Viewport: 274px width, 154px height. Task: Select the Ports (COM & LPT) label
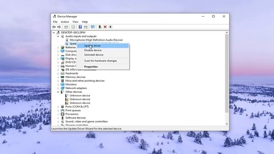[77, 107]
